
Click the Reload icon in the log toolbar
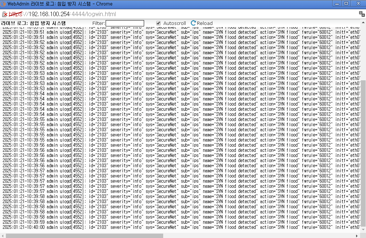193,23
